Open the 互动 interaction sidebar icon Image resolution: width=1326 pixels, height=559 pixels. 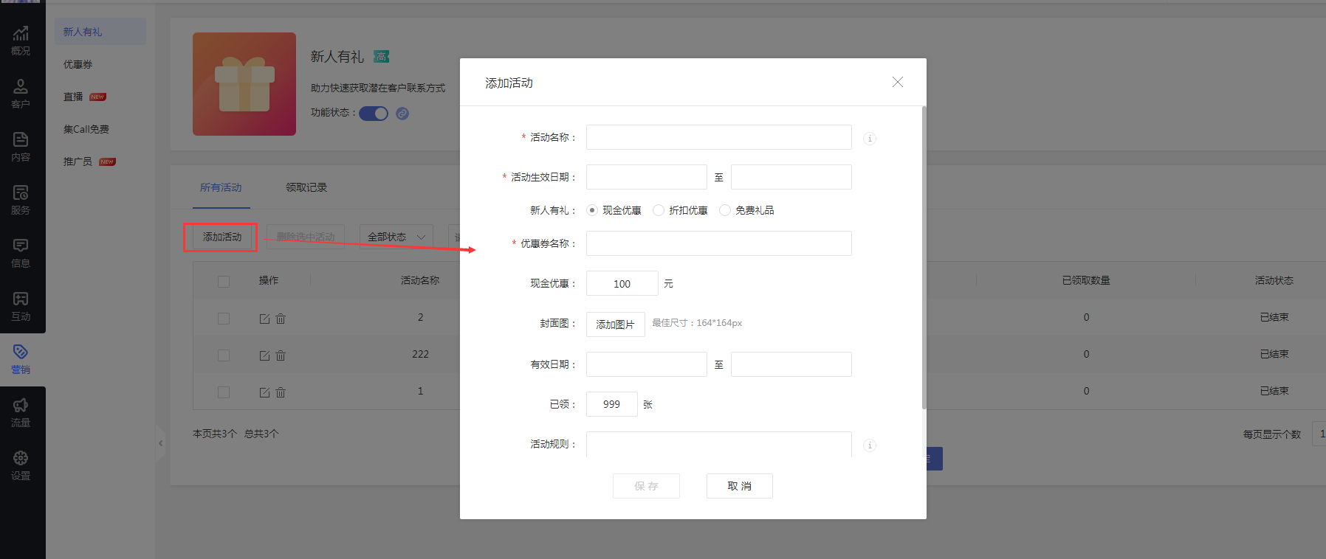tap(21, 305)
